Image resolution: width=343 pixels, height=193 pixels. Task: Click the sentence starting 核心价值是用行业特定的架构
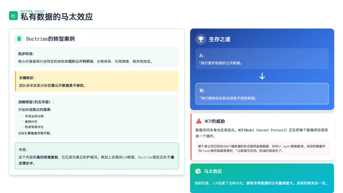tap(85, 61)
